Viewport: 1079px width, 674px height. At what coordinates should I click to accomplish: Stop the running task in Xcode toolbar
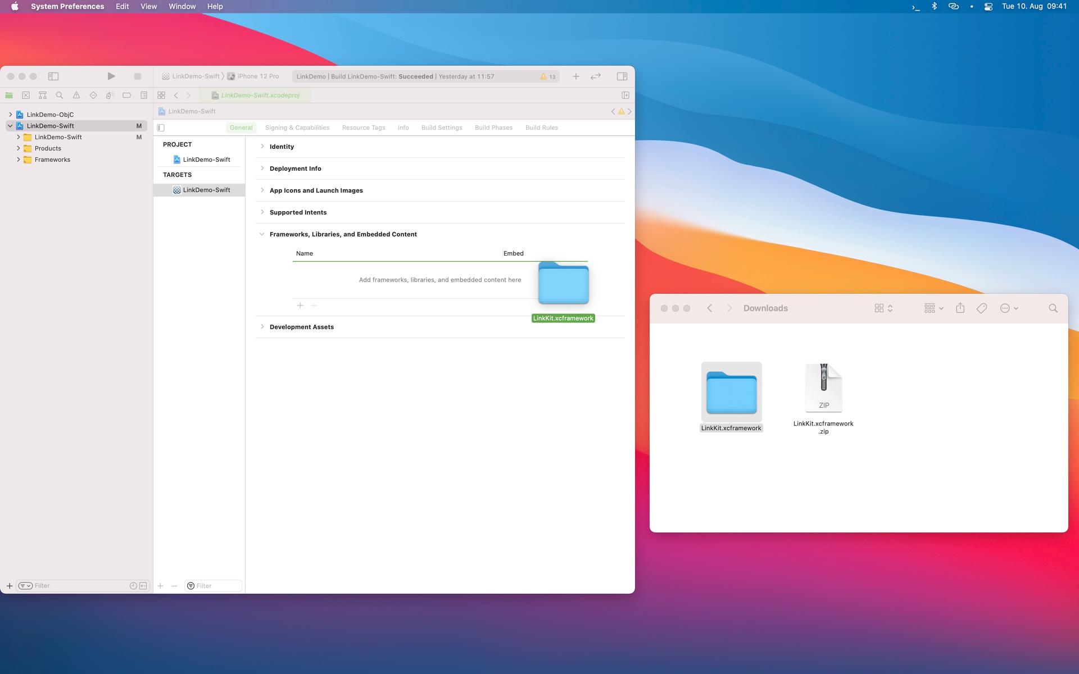tap(138, 76)
